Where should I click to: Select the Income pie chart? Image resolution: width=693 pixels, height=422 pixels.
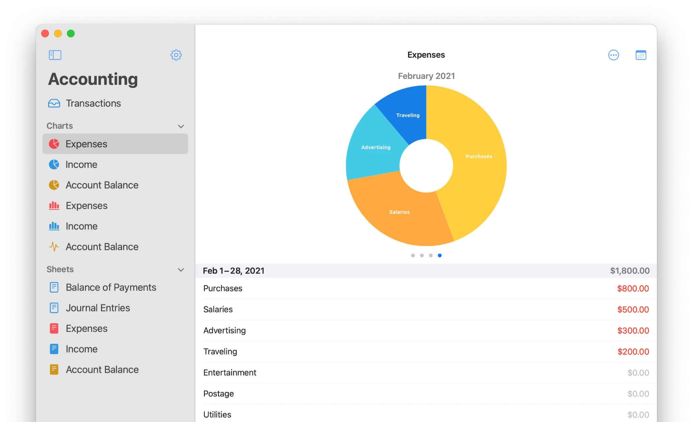(x=81, y=164)
